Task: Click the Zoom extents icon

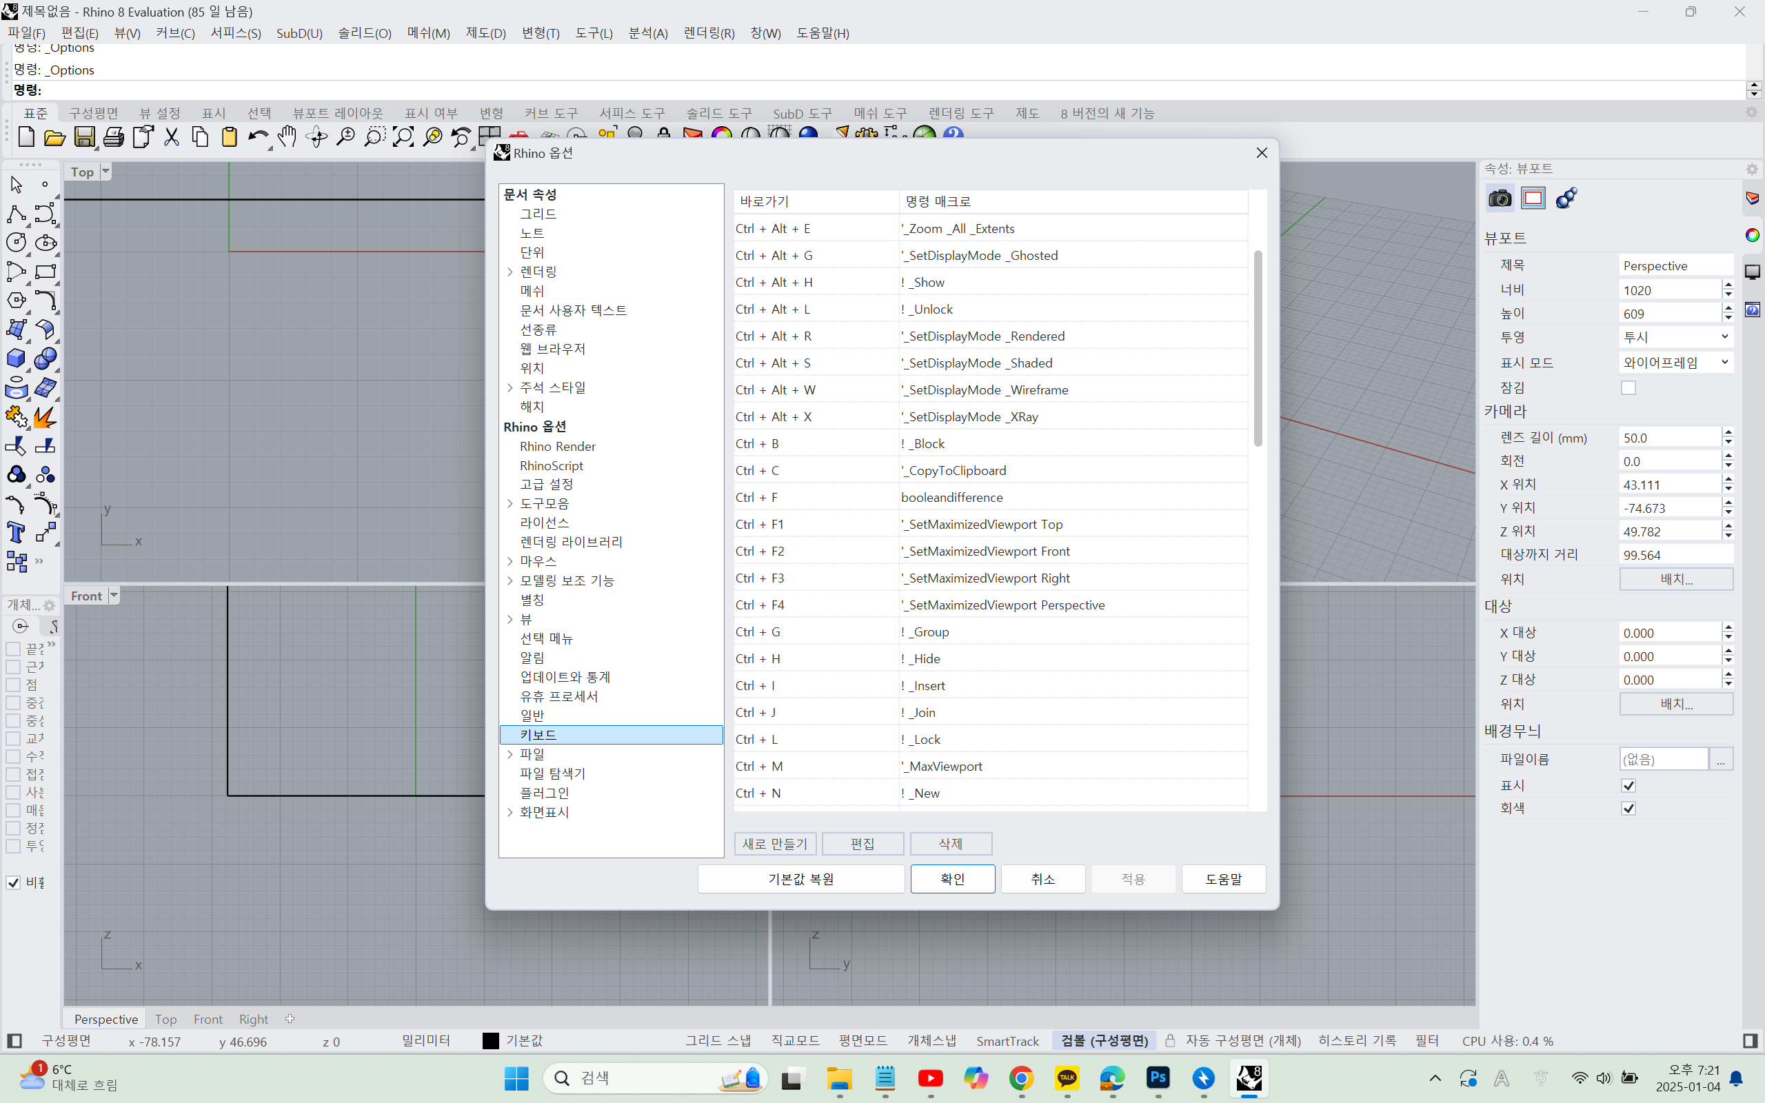Action: coord(403,136)
